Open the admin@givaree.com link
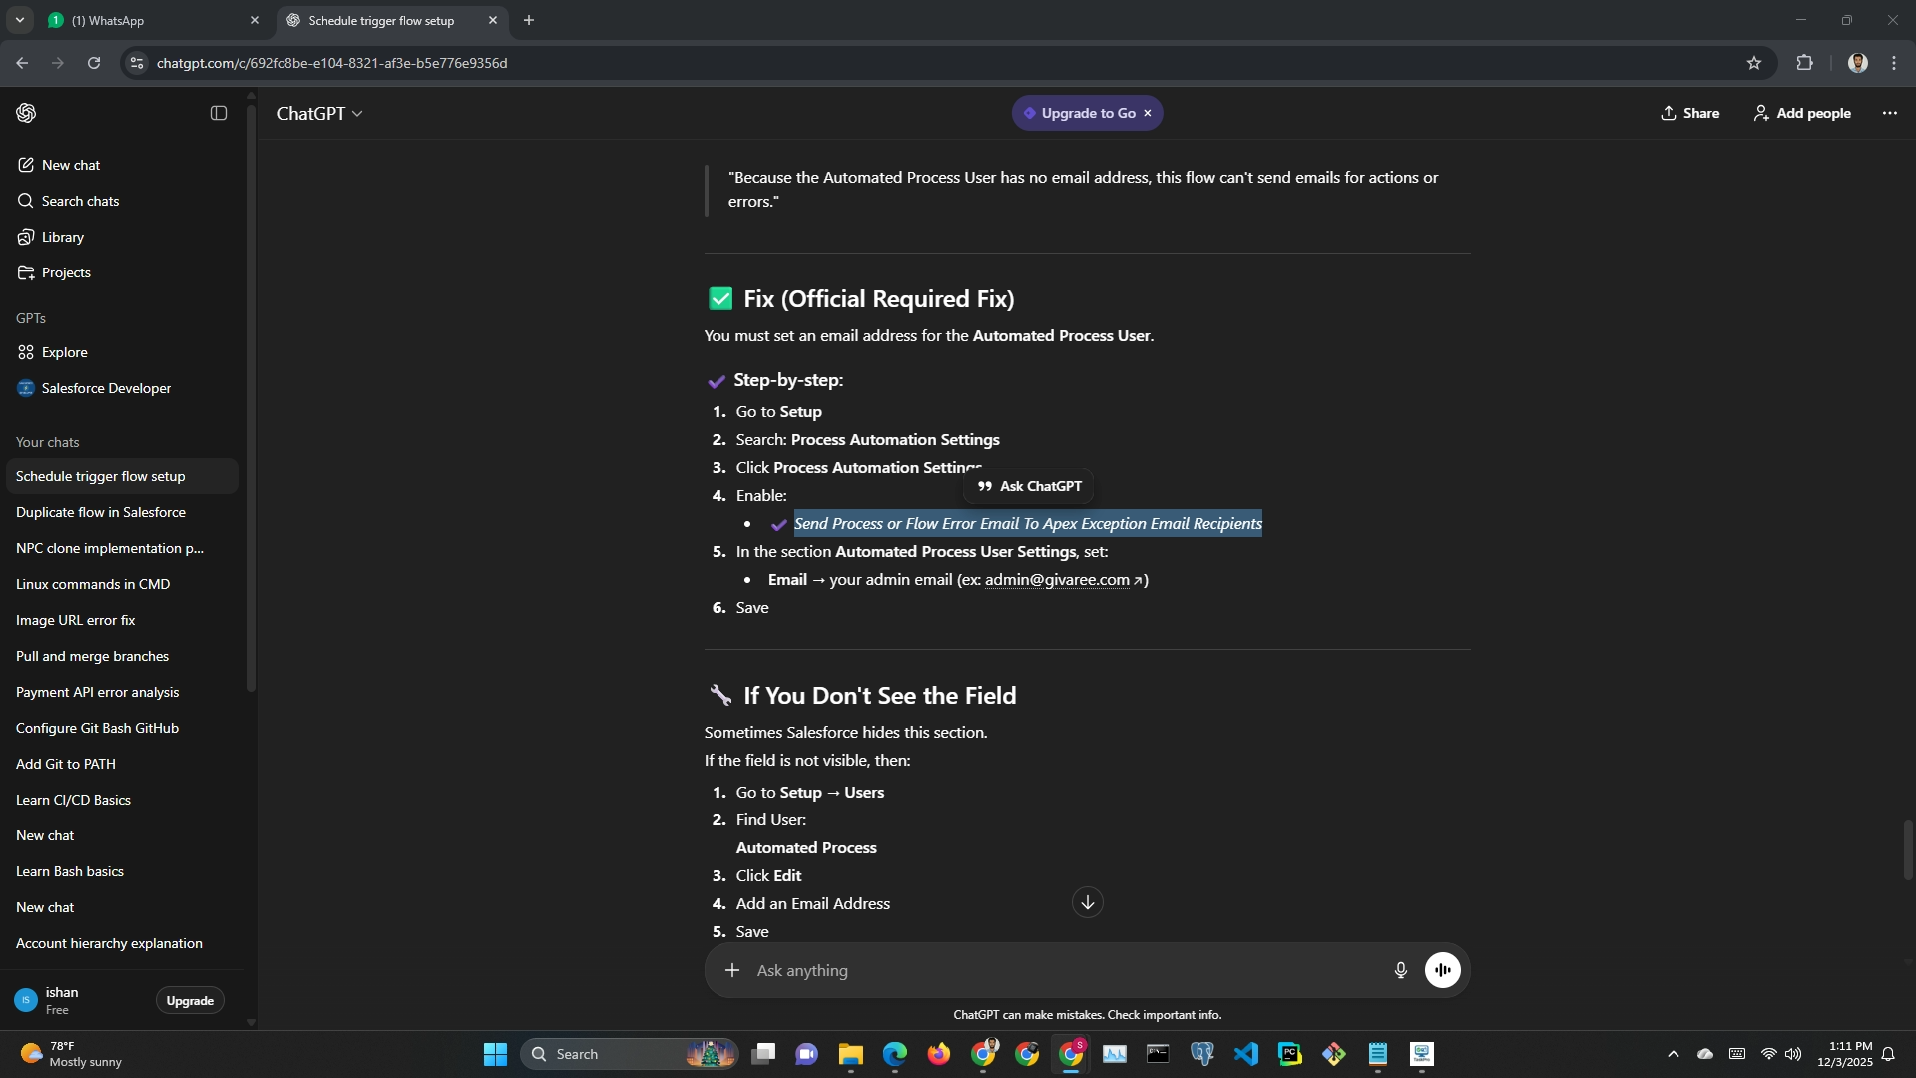 click(x=1057, y=580)
